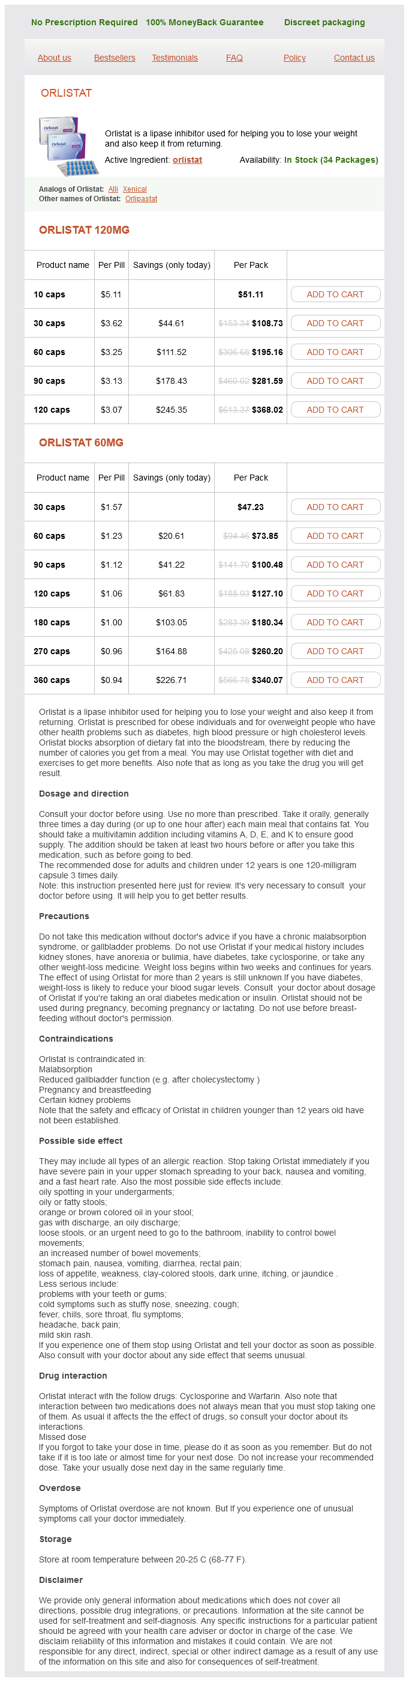Screen dimensions: 409x1682
Task: Add 30 caps 120mg for $108.73 to cart
Action: (335, 323)
